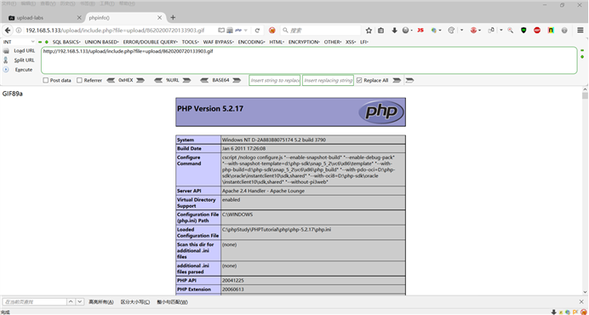Open the OTHER dropdown in HackBar

(333, 42)
